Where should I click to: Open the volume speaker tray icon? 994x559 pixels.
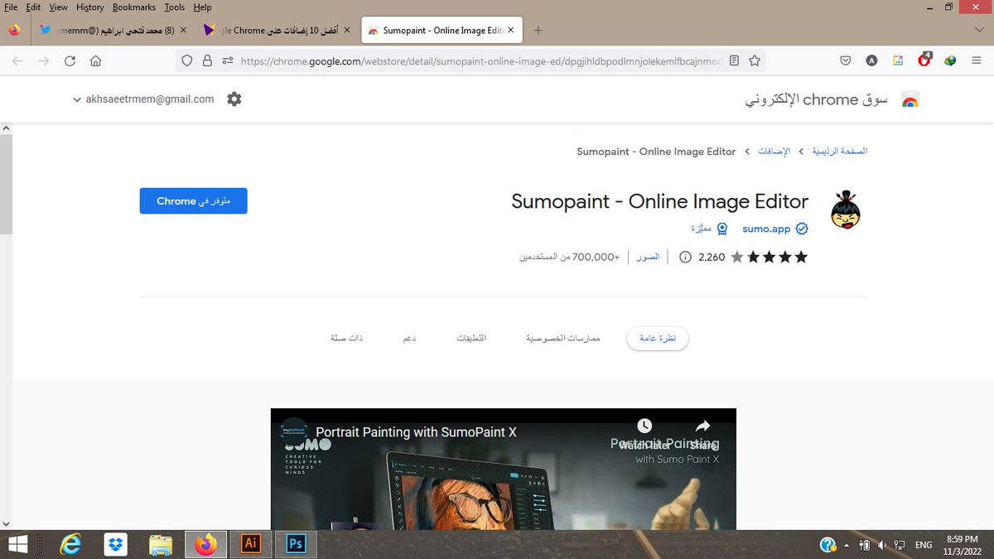click(882, 545)
